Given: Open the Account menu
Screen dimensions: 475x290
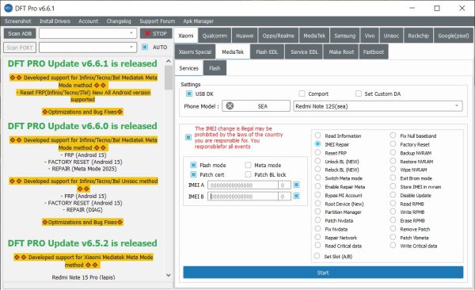Looking at the screenshot, I should 88,21.
